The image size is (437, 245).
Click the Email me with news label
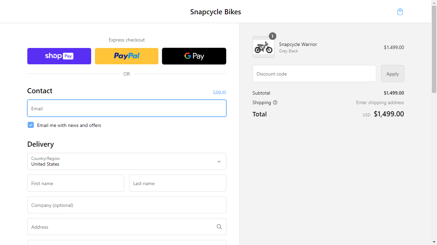[x=69, y=125]
